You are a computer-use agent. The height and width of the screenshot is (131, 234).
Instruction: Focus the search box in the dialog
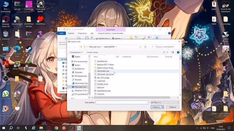point(165,47)
